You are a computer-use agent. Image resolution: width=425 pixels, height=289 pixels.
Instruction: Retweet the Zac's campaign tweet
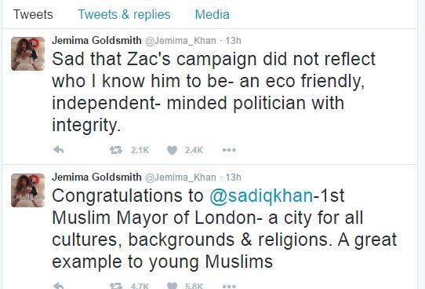[116, 150]
